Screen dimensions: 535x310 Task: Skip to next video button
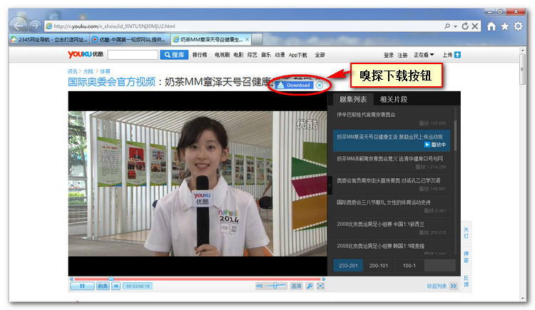click(116, 286)
